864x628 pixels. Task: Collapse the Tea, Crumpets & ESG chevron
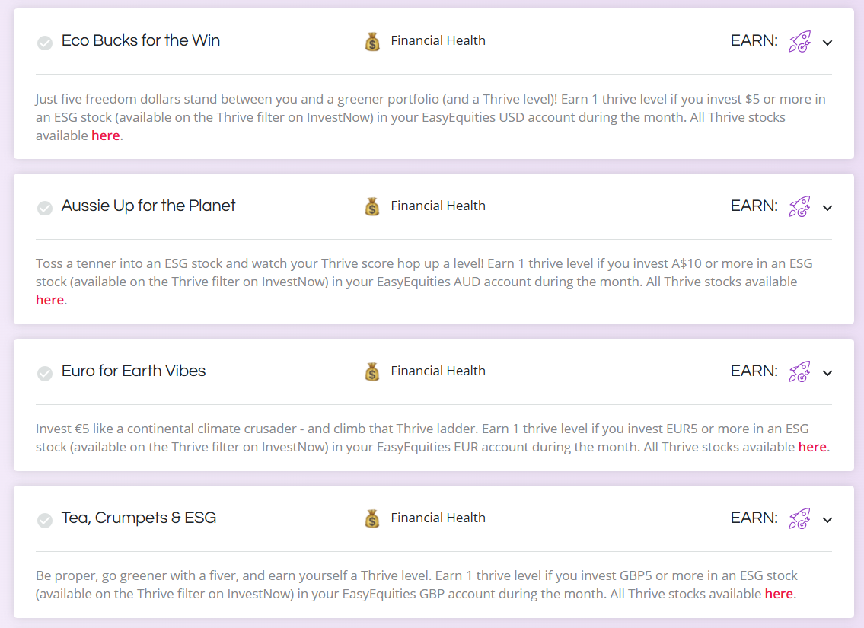(827, 520)
